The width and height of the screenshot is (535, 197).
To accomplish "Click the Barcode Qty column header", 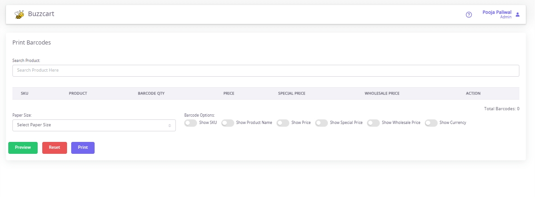I will click(x=151, y=94).
